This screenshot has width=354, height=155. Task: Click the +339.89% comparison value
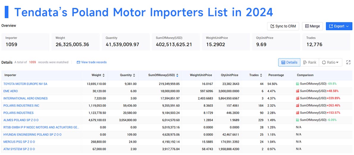pos(334,98)
